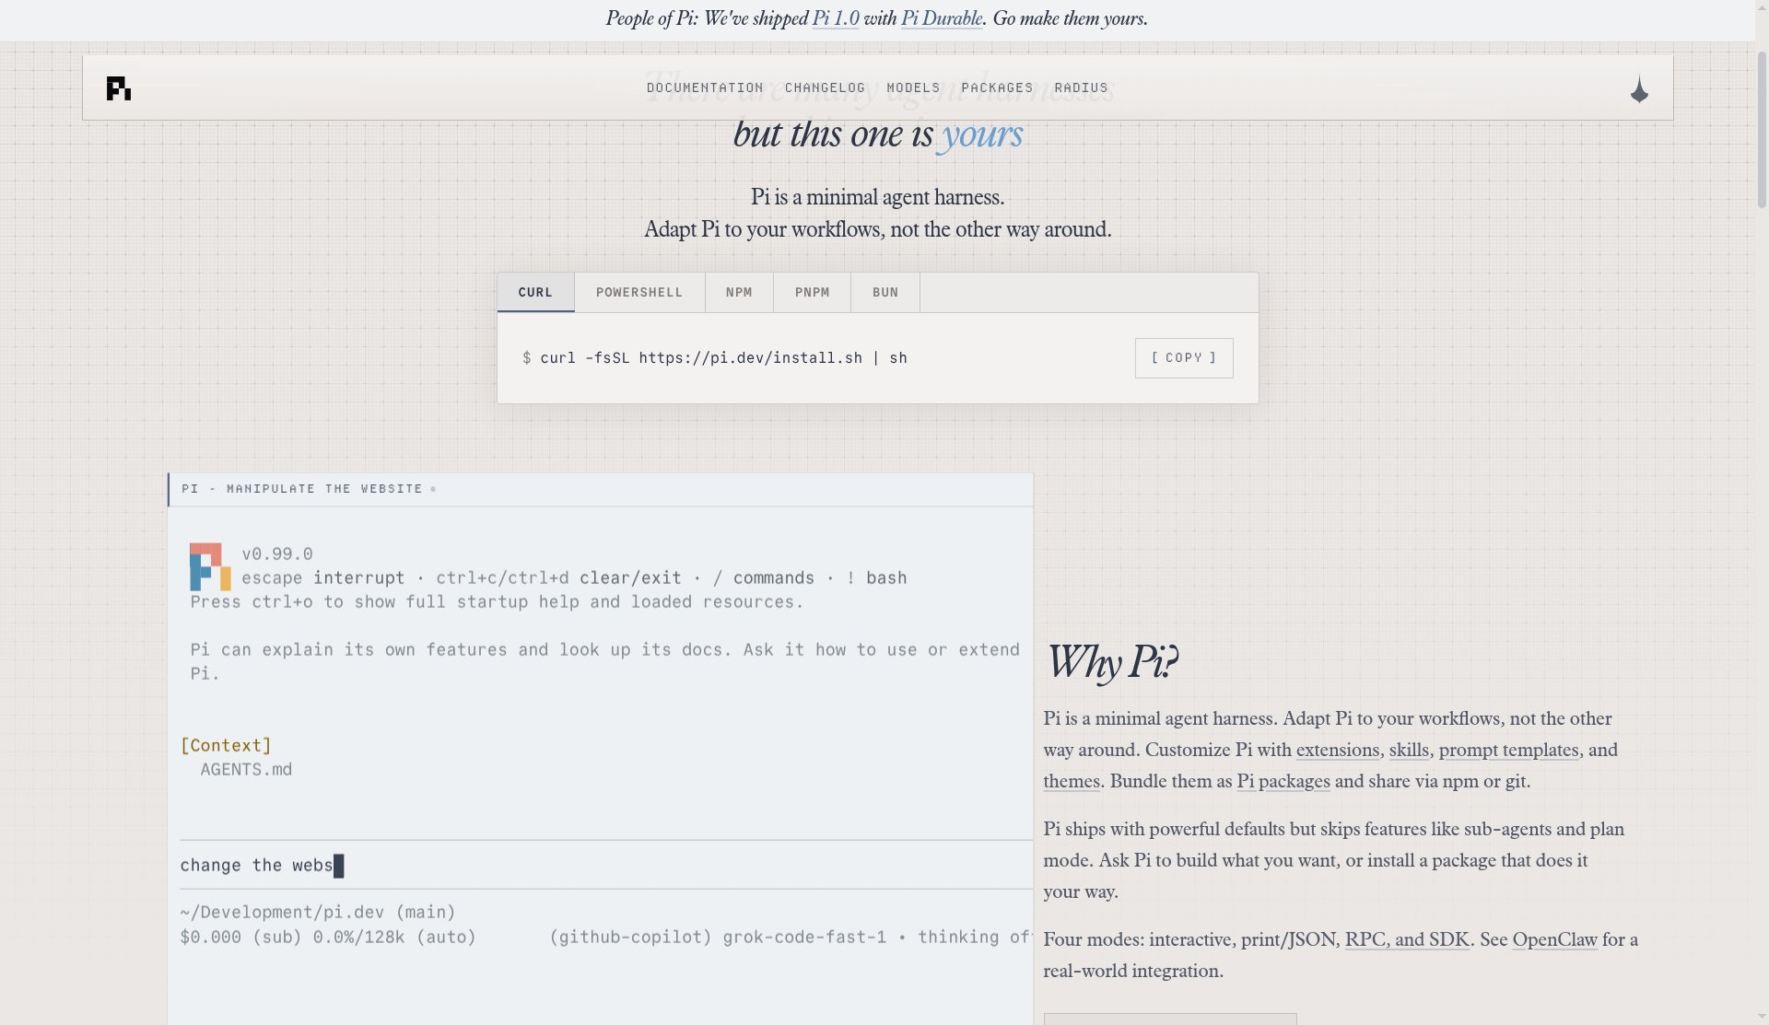The height and width of the screenshot is (1025, 1769).
Task: Follow the Pi 1.0 banner link
Action: click(836, 18)
